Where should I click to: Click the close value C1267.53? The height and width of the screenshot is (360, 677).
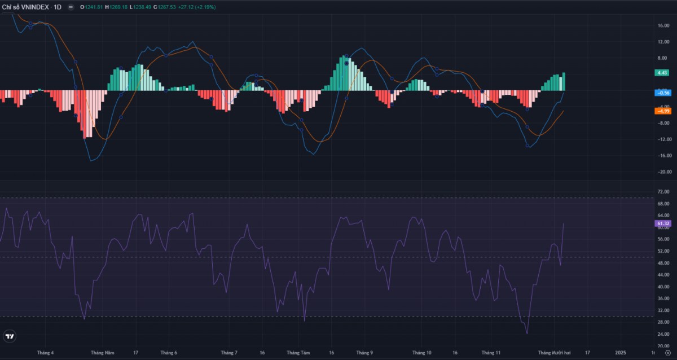(165, 7)
